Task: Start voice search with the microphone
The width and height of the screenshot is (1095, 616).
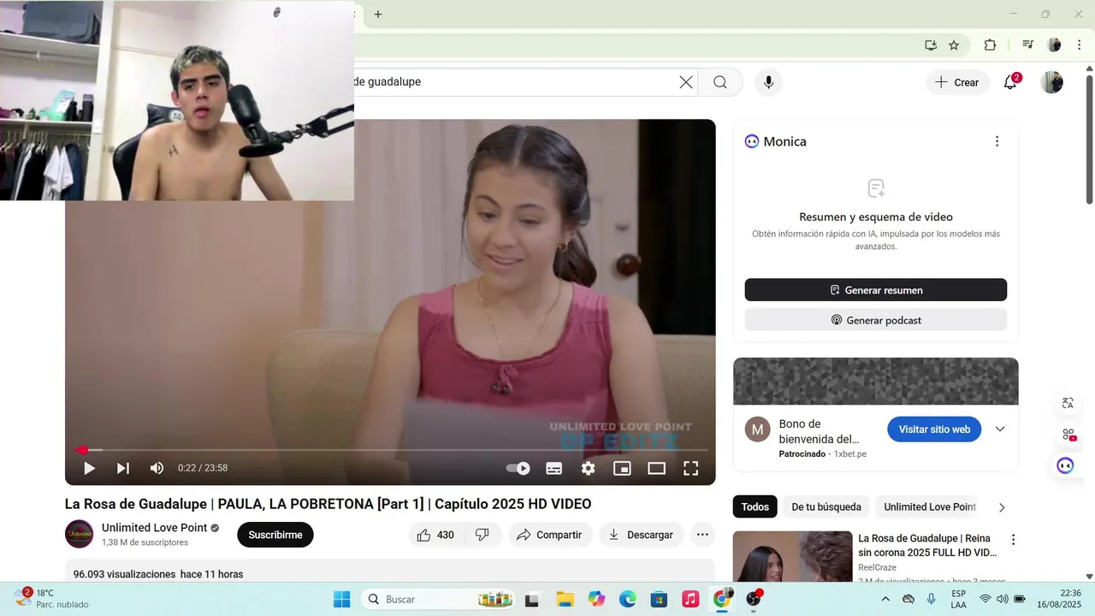Action: pyautogui.click(x=768, y=82)
